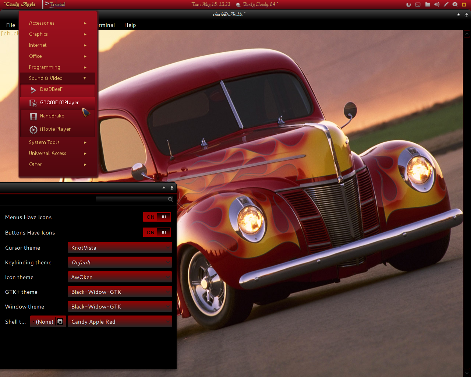Open the file manager folder icon
The width and height of the screenshot is (471, 377).
428,4
